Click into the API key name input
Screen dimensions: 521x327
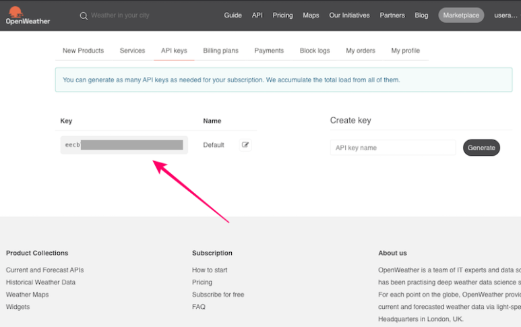393,148
